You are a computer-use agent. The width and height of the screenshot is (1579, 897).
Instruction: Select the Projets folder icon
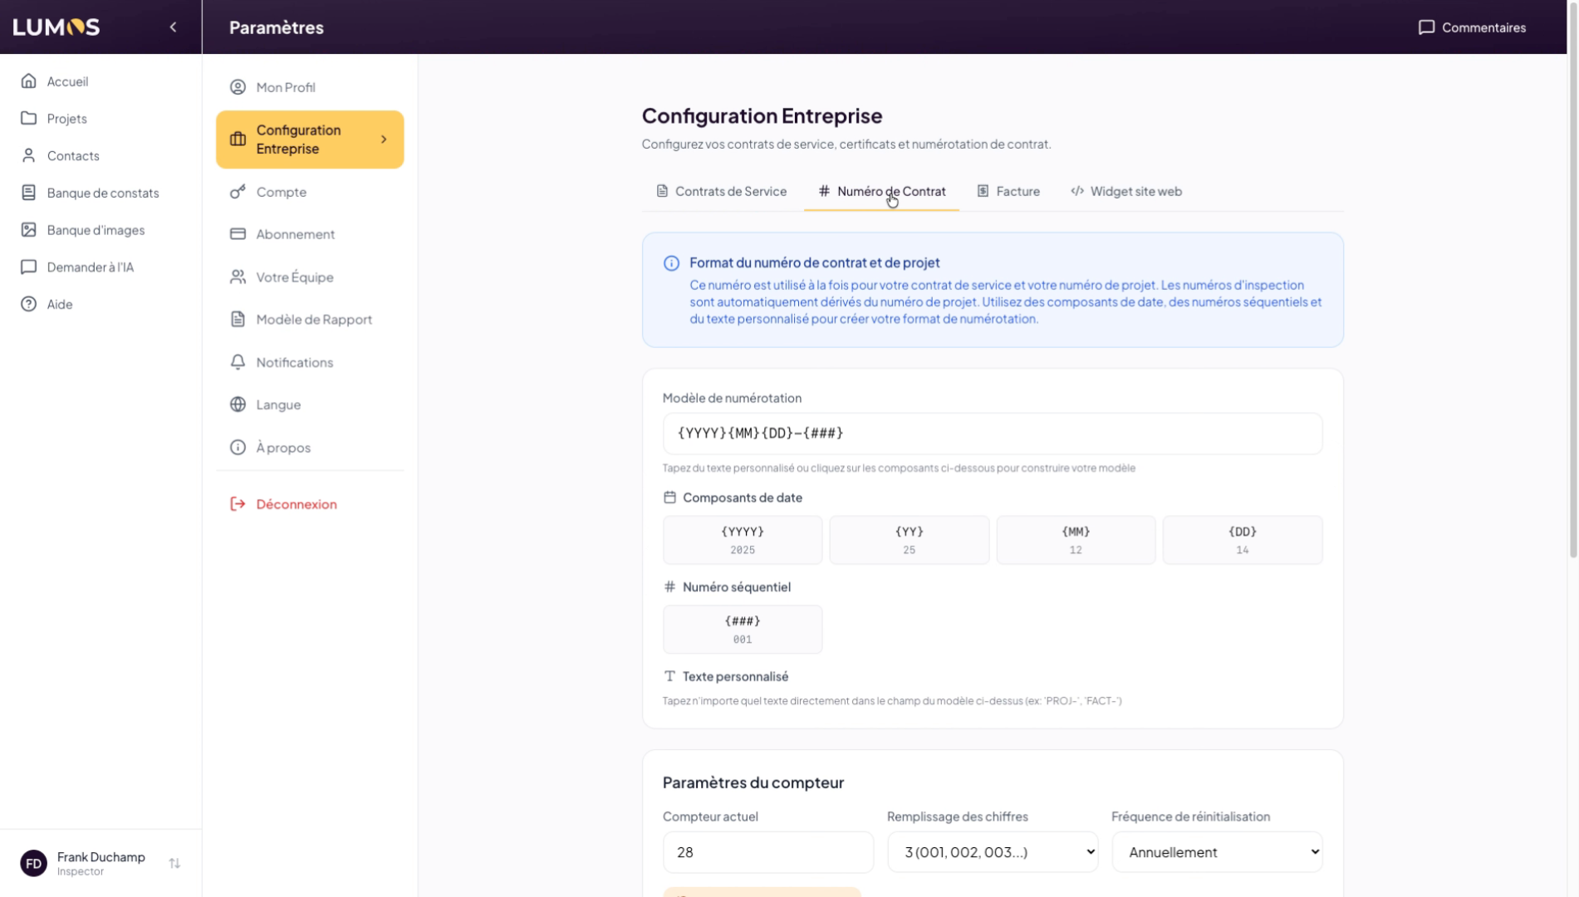click(29, 118)
